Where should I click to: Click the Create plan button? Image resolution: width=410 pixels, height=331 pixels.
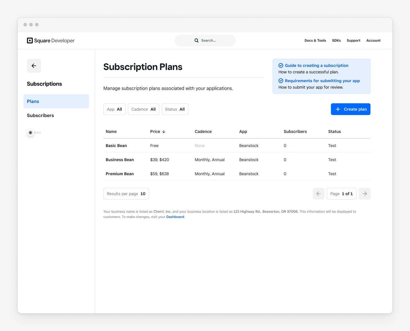351,109
